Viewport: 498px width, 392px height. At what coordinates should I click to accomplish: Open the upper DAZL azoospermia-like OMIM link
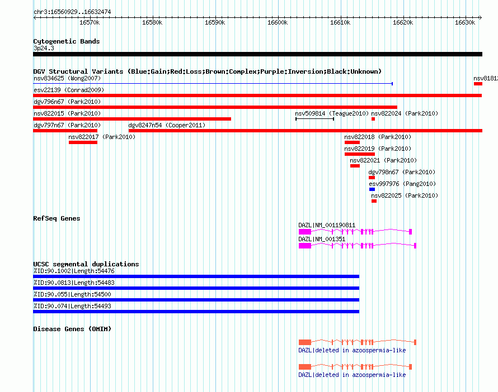point(352,351)
